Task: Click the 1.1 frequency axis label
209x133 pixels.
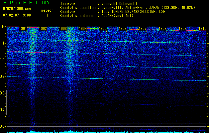Action: [x=3, y=43]
